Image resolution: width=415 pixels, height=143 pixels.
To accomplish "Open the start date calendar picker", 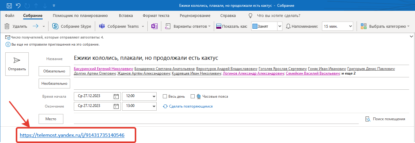I will [116, 96].
